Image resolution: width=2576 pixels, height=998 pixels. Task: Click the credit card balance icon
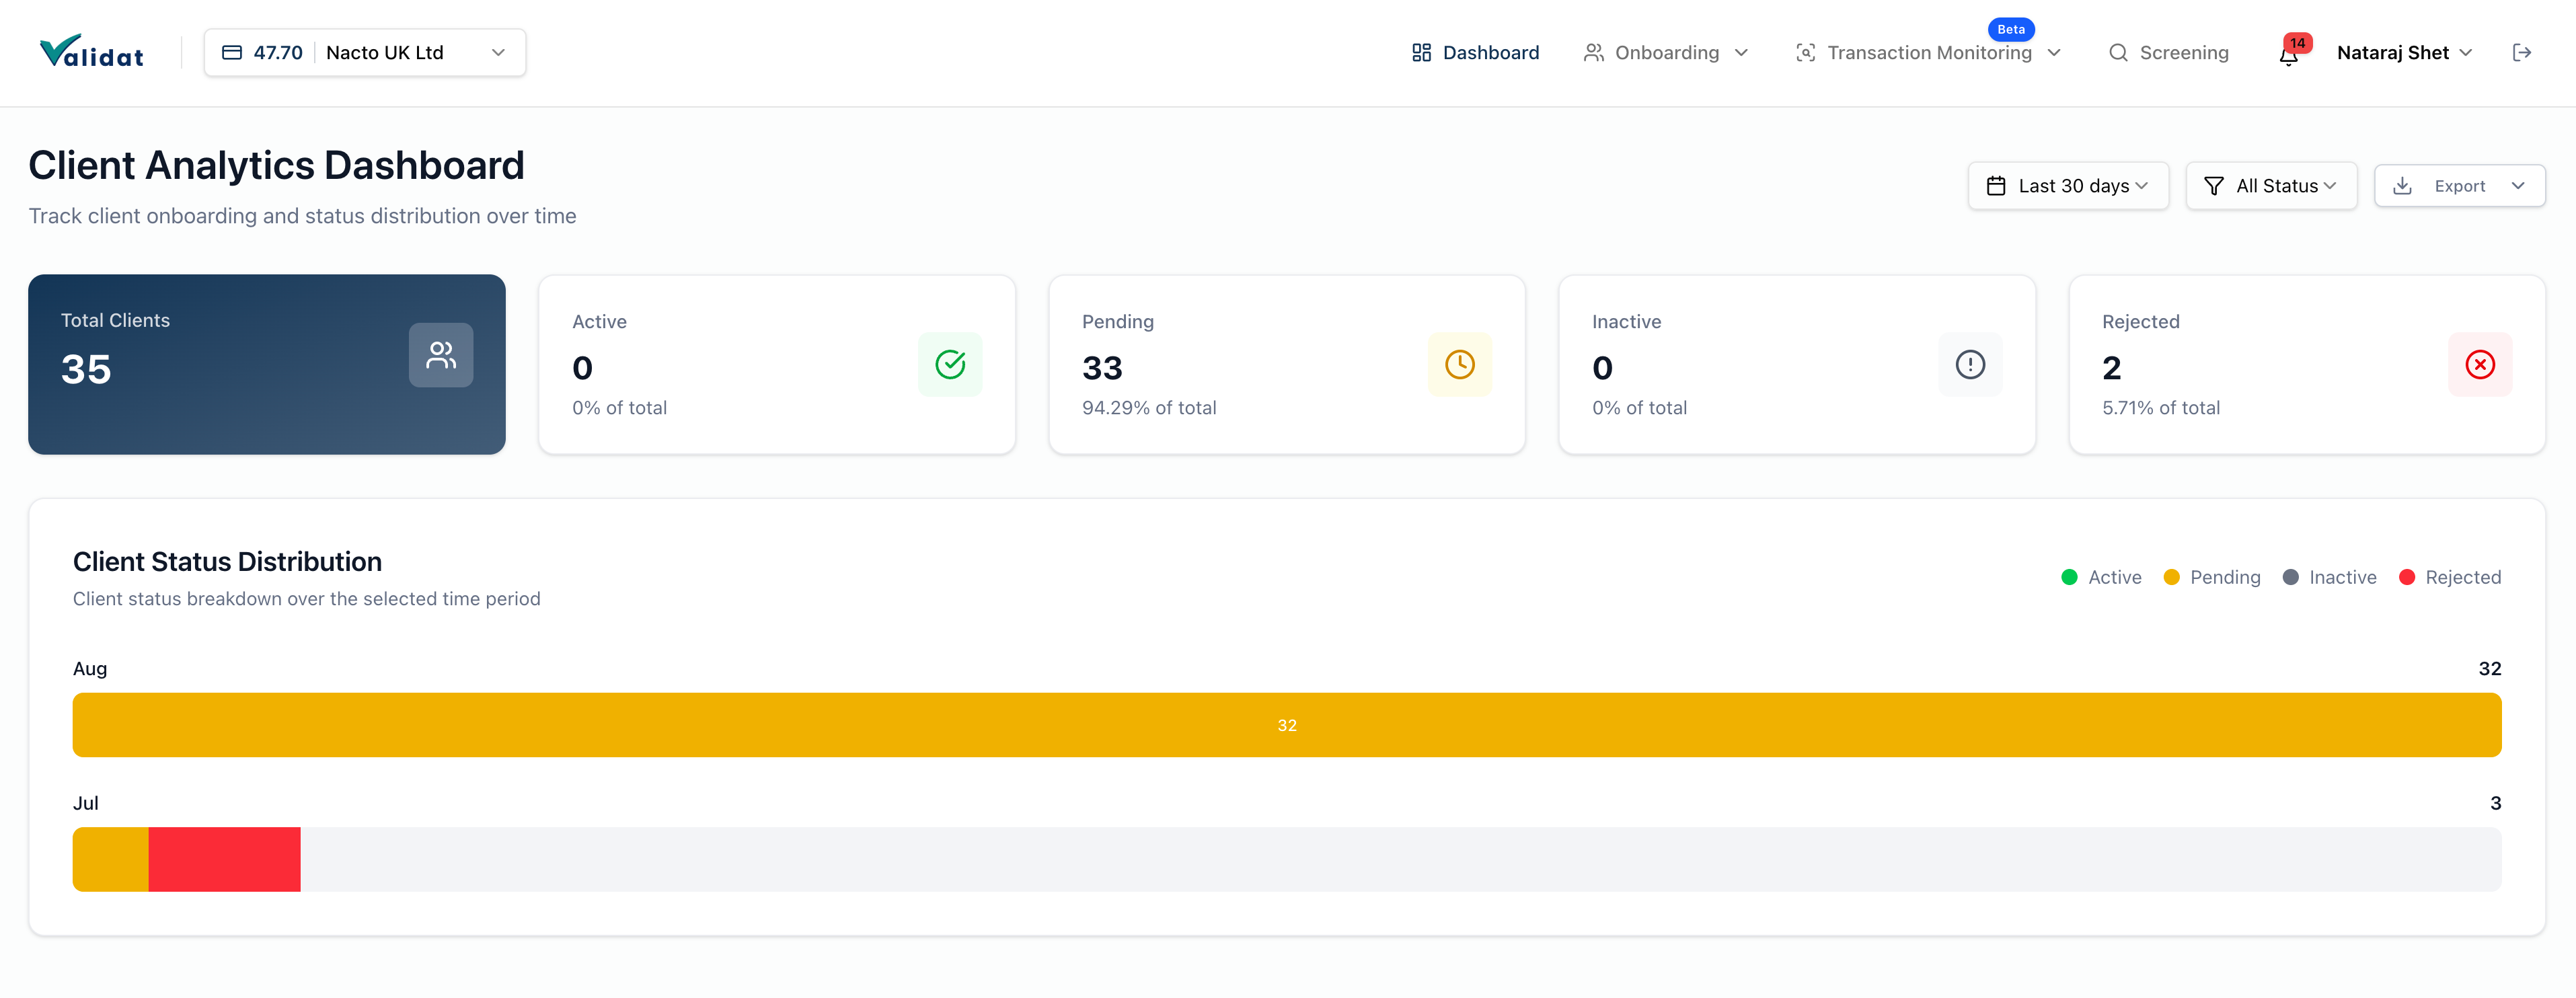pyautogui.click(x=232, y=53)
